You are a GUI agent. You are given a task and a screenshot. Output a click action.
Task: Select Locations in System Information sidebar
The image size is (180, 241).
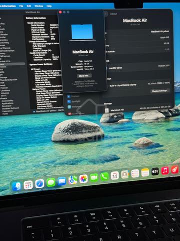click(5, 90)
